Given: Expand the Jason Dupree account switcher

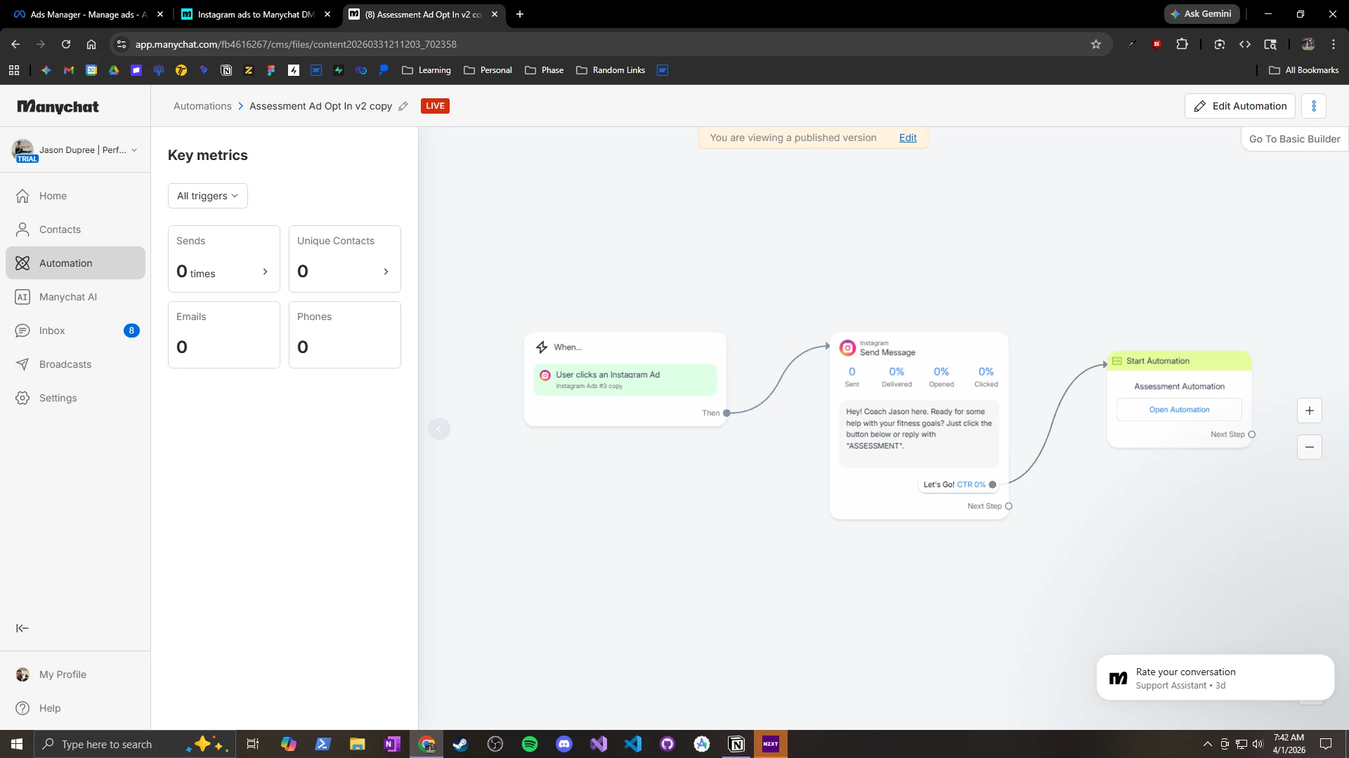Looking at the screenshot, I should click(x=133, y=150).
